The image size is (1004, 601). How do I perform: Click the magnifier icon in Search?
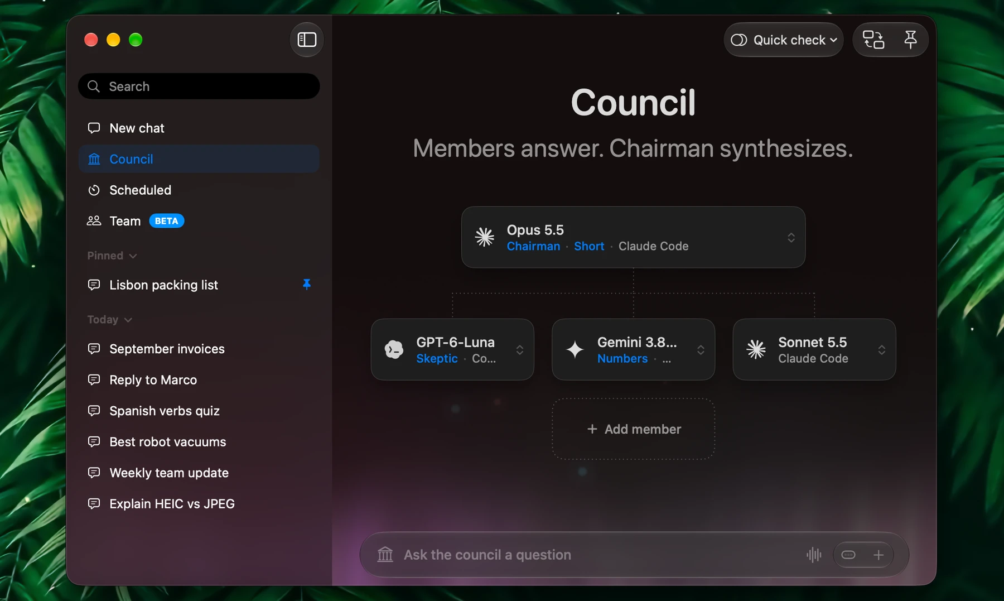click(94, 86)
